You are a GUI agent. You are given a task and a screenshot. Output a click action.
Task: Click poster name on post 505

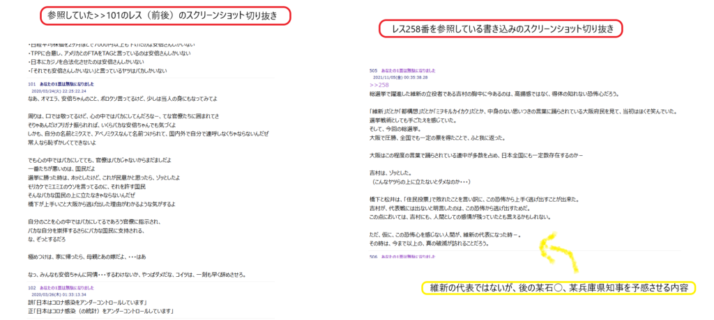(x=409, y=70)
